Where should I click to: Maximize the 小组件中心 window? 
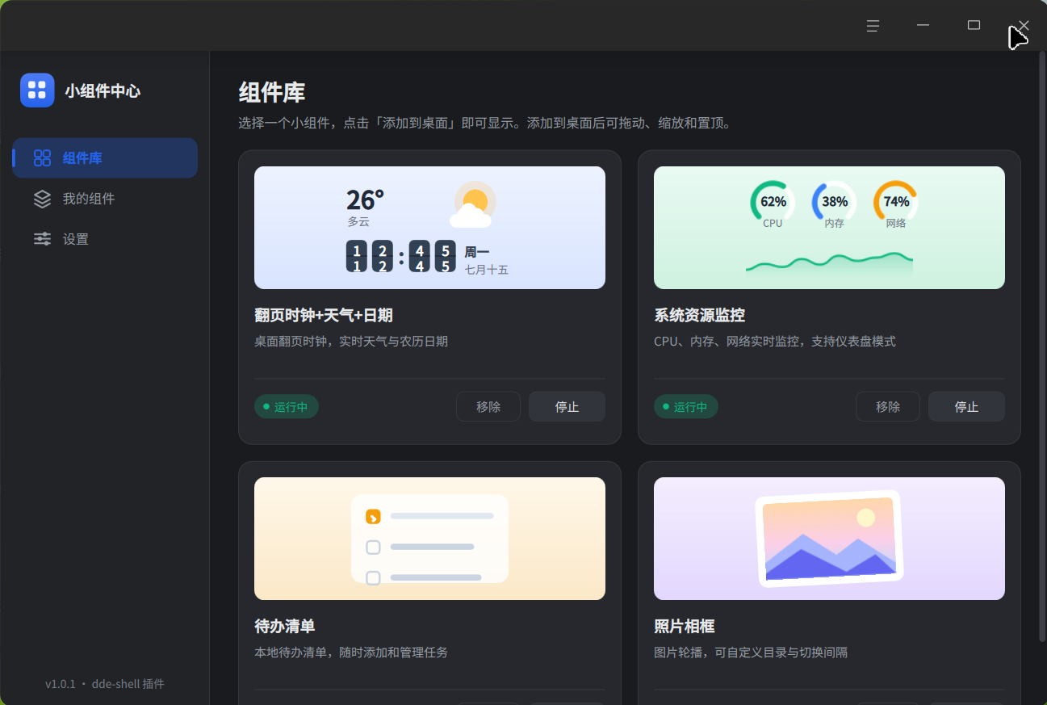[974, 26]
